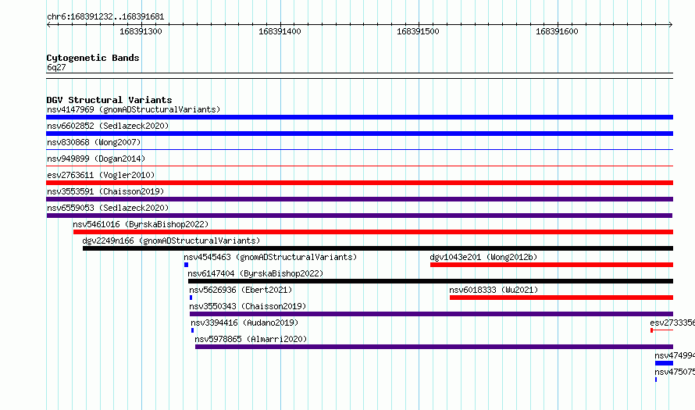Click the nsv4545463 small blue marker
Screen dimensions: 695x410
pos(186,265)
